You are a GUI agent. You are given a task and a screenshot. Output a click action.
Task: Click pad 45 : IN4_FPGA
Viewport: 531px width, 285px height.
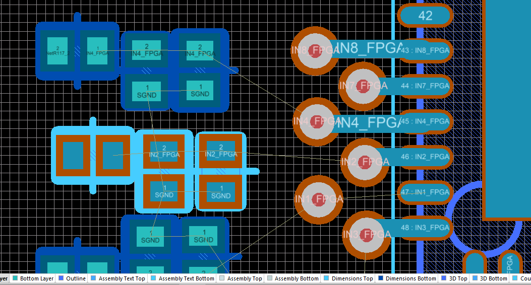tap(425, 121)
